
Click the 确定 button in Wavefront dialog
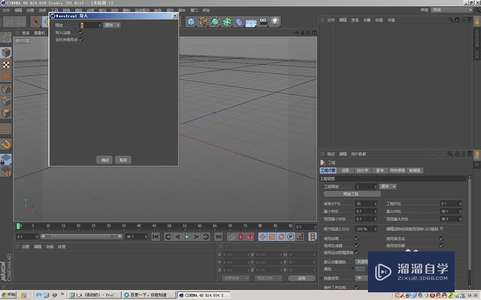[105, 160]
